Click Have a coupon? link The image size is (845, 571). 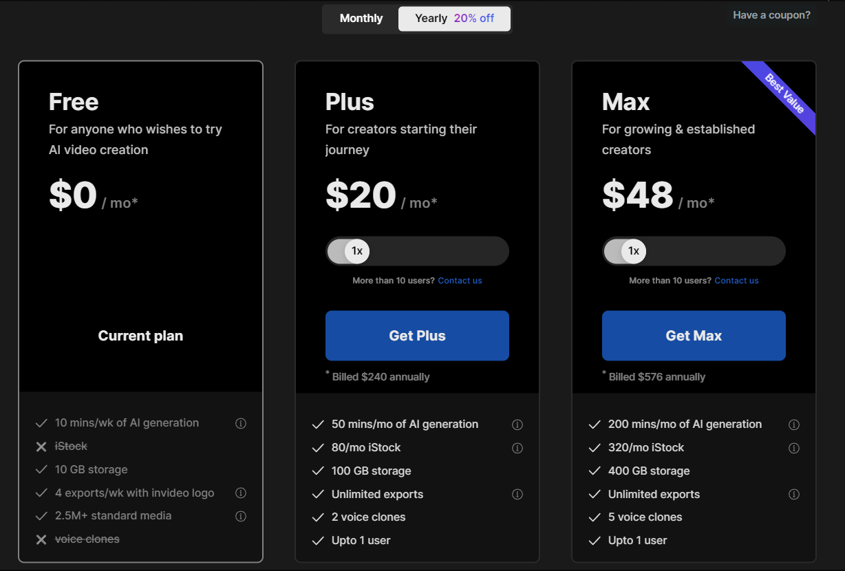(x=771, y=15)
